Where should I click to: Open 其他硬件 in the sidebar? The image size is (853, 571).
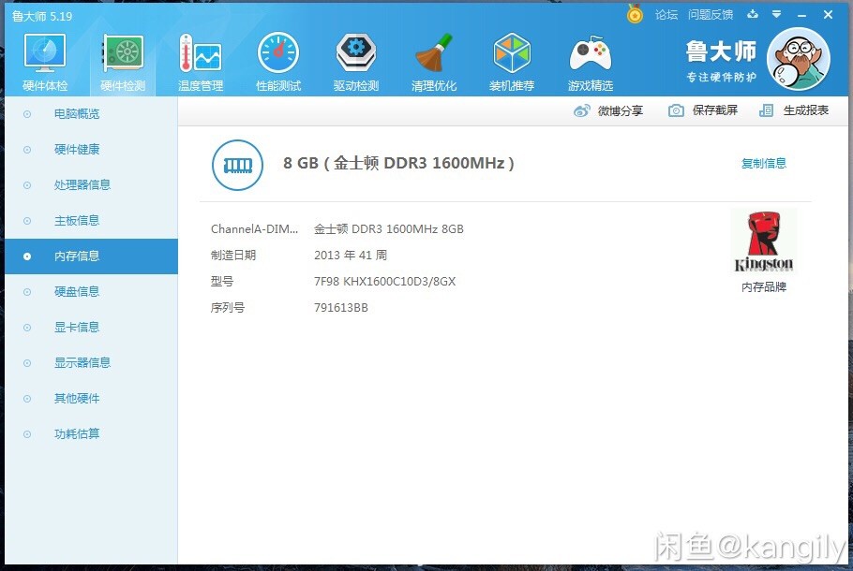point(92,399)
